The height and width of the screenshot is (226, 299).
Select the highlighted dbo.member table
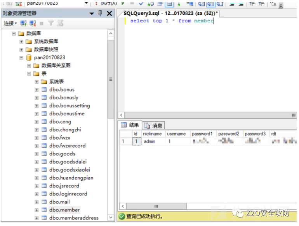(64, 210)
